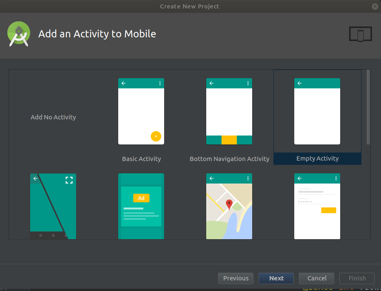
Task: Click yellow Ad badge in AdMob preview
Action: [141, 198]
